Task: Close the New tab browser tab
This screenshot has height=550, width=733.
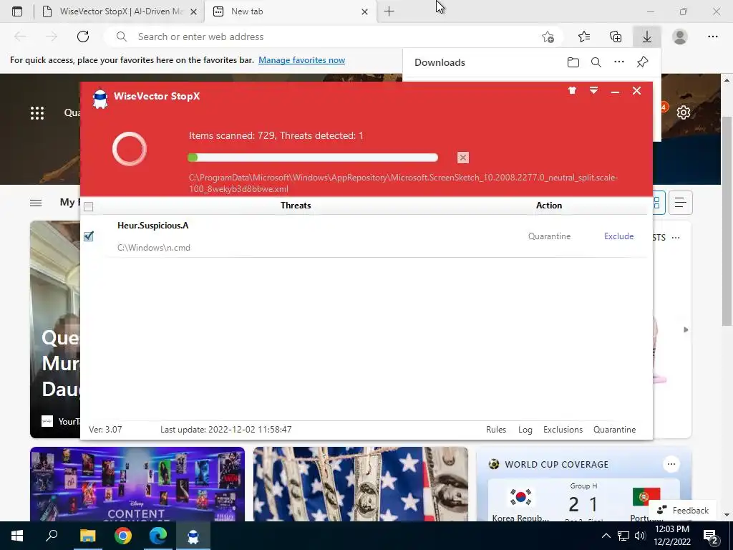Action: coord(364,11)
